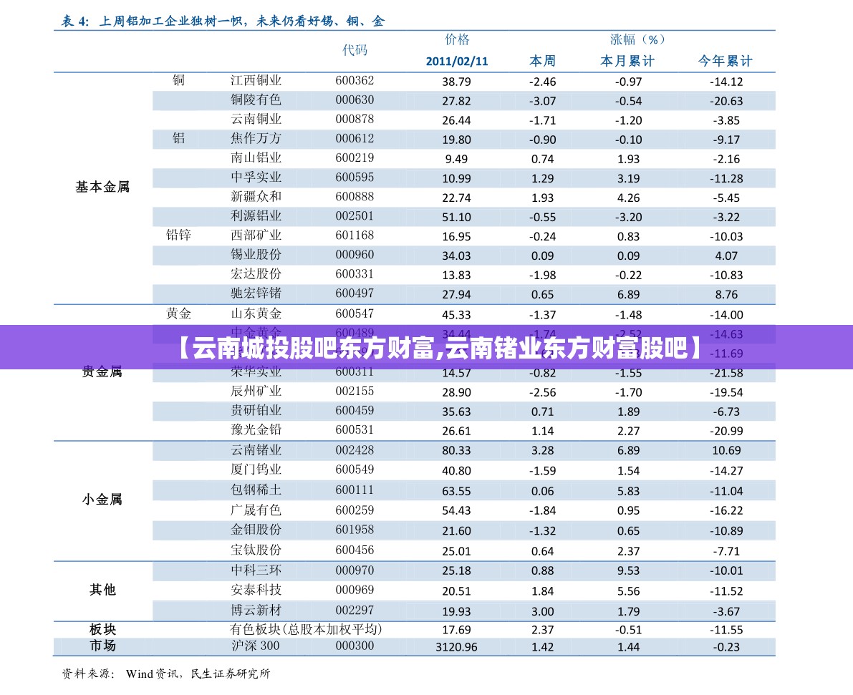Viewport: 853px width, 695px height.
Task: Click the 2011/02/11 date header
Action: tap(456, 61)
